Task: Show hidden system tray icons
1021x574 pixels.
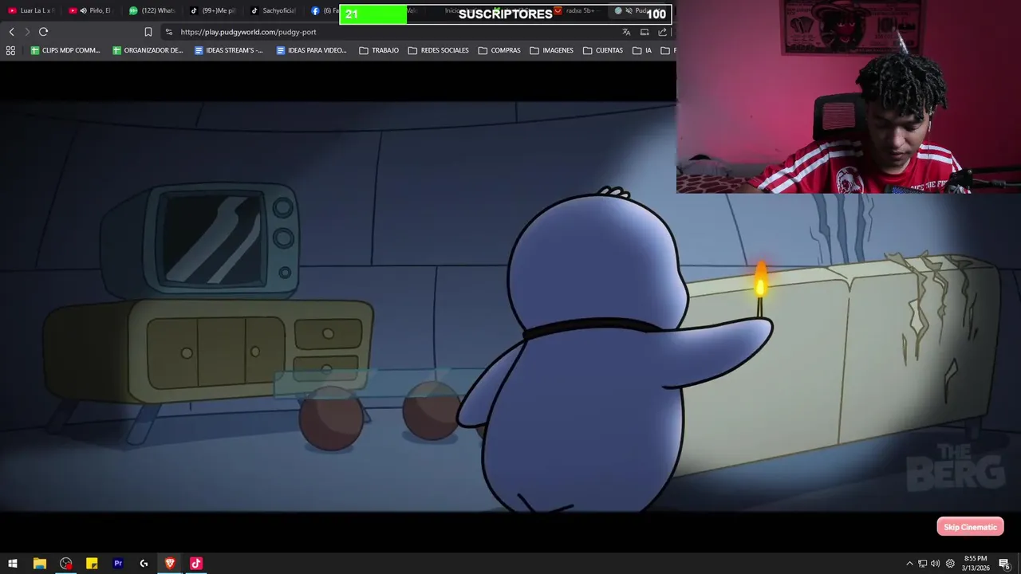Action: 909,564
